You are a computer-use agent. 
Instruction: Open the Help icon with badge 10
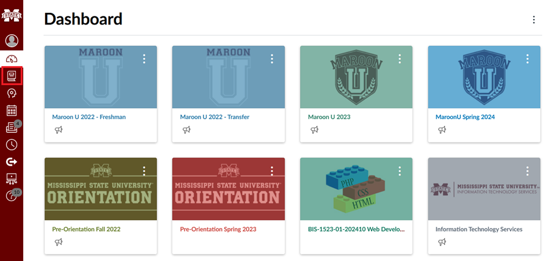[13, 195]
